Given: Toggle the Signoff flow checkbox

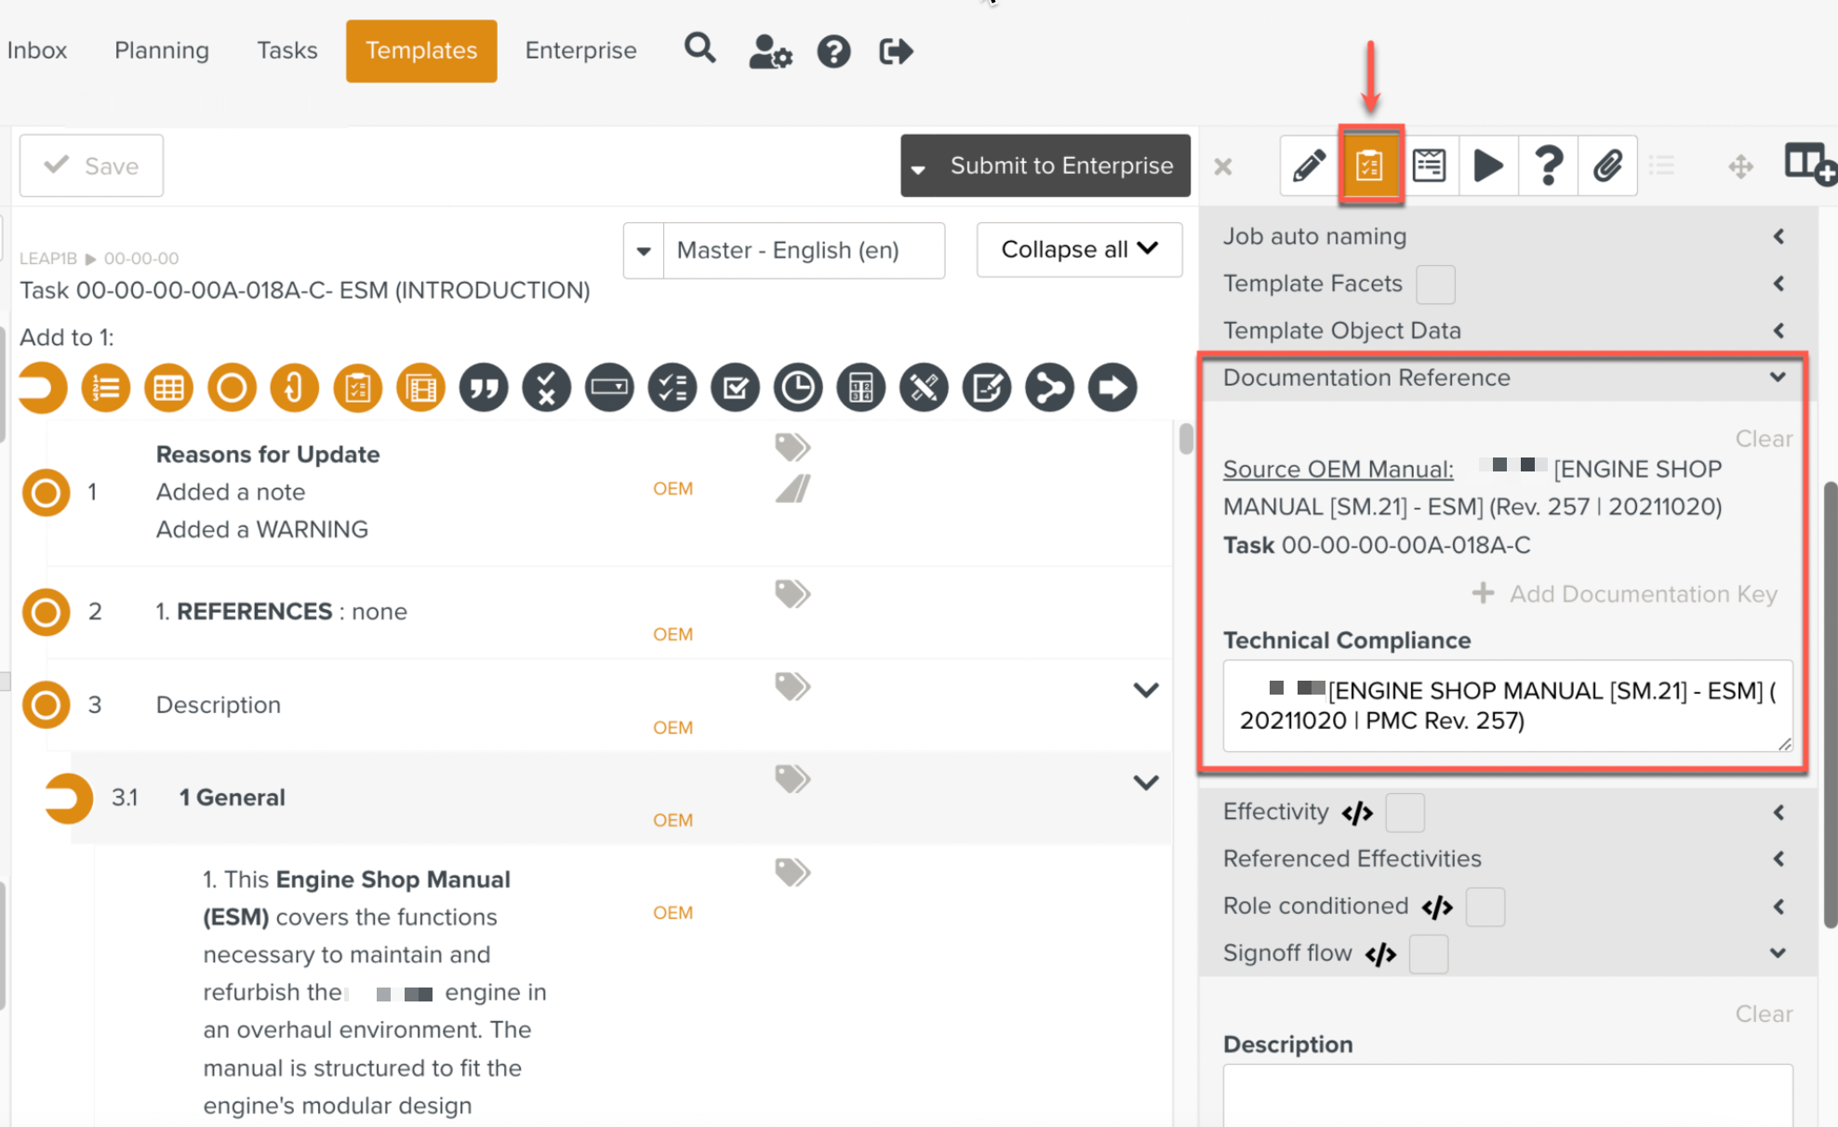Looking at the screenshot, I should [x=1428, y=954].
